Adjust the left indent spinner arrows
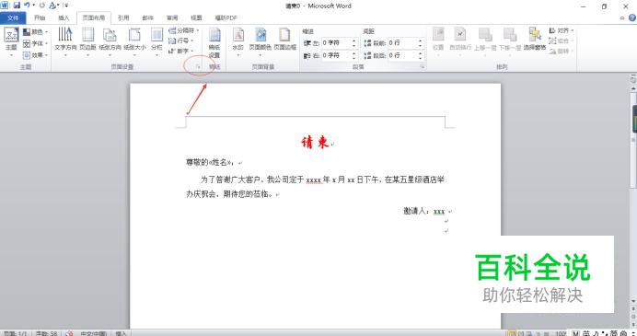 click(354, 42)
